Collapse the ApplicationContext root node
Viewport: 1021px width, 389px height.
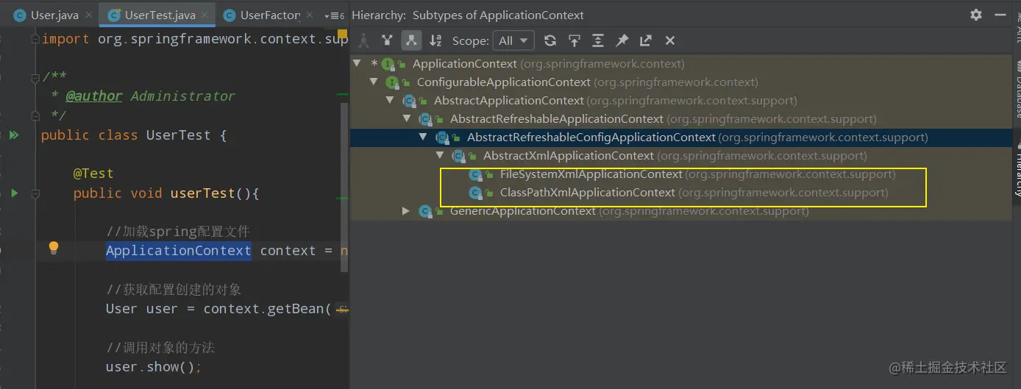(x=357, y=63)
